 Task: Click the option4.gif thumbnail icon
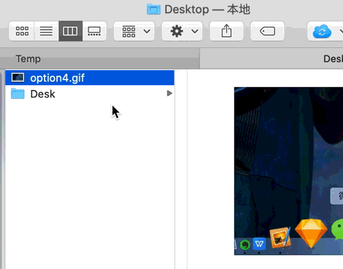coord(18,78)
